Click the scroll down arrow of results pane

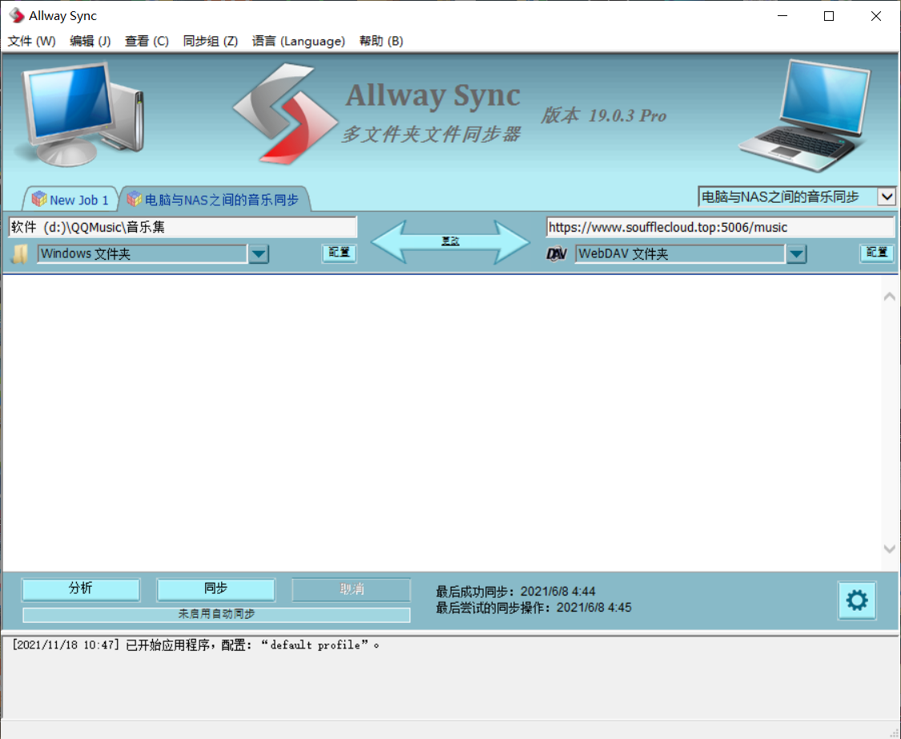tap(890, 549)
